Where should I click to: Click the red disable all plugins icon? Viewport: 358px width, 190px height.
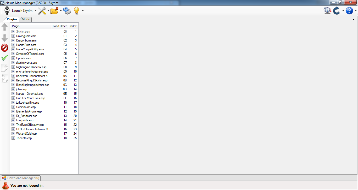pyautogui.click(x=5, y=48)
